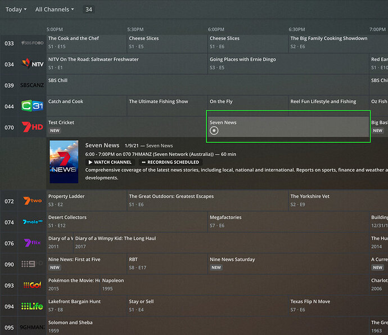This screenshot has width=388, height=335.
Task: Select the 9Life channel logo
Action: [x=32, y=306]
